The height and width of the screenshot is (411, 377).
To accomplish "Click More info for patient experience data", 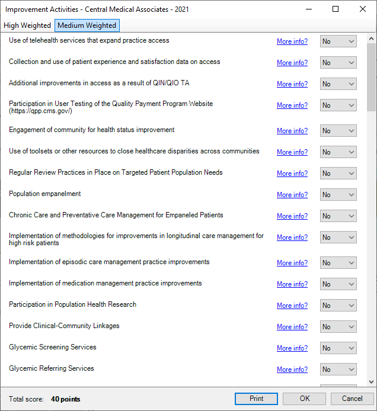I will point(292,63).
